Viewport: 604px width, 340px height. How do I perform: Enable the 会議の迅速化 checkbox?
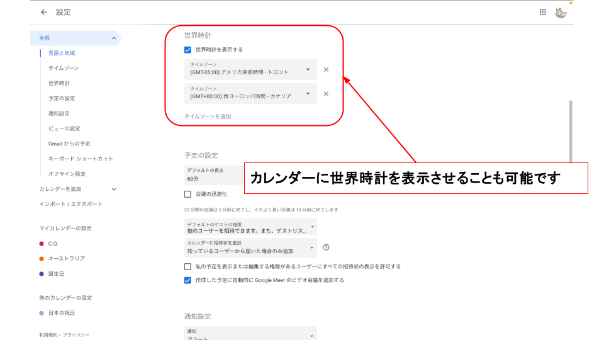click(x=187, y=194)
